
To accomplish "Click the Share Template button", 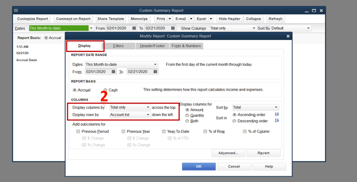I will [111, 19].
